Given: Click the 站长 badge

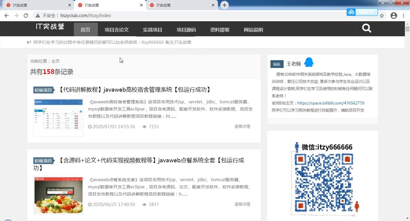Looking at the screenshot, I should pyautogui.click(x=277, y=64).
